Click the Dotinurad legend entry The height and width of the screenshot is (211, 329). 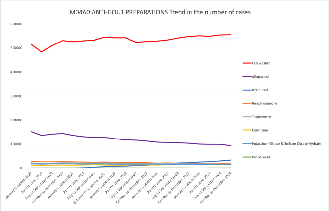click(x=260, y=90)
